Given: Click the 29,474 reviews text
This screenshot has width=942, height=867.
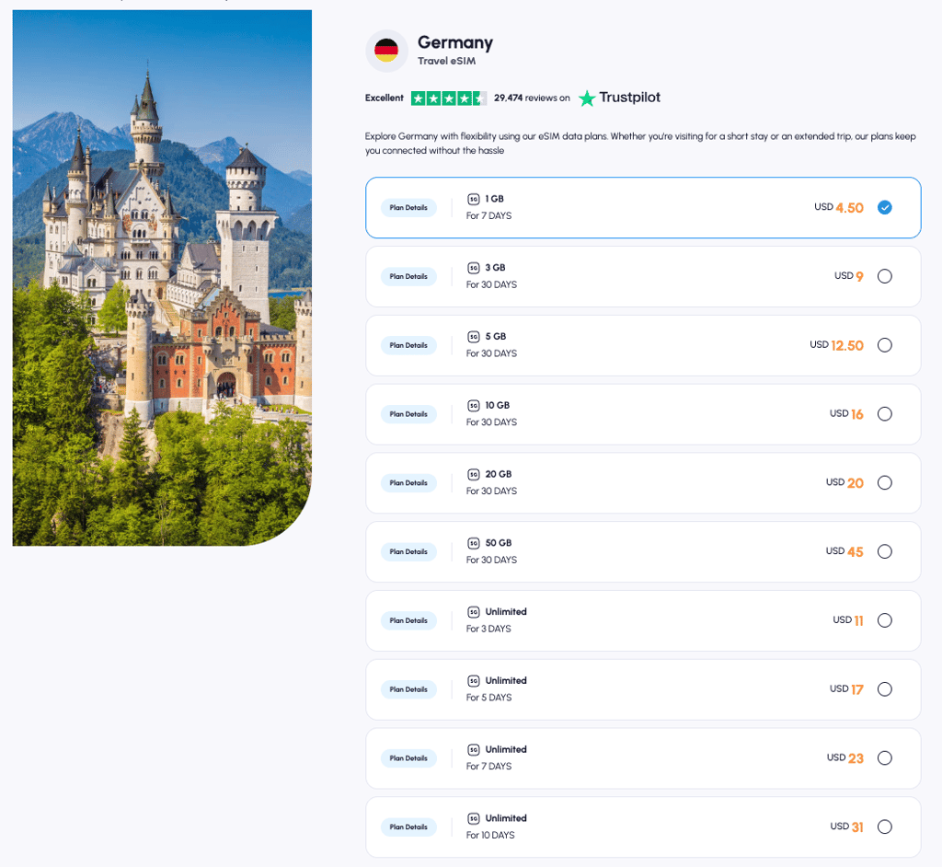Looking at the screenshot, I should click(x=532, y=98).
